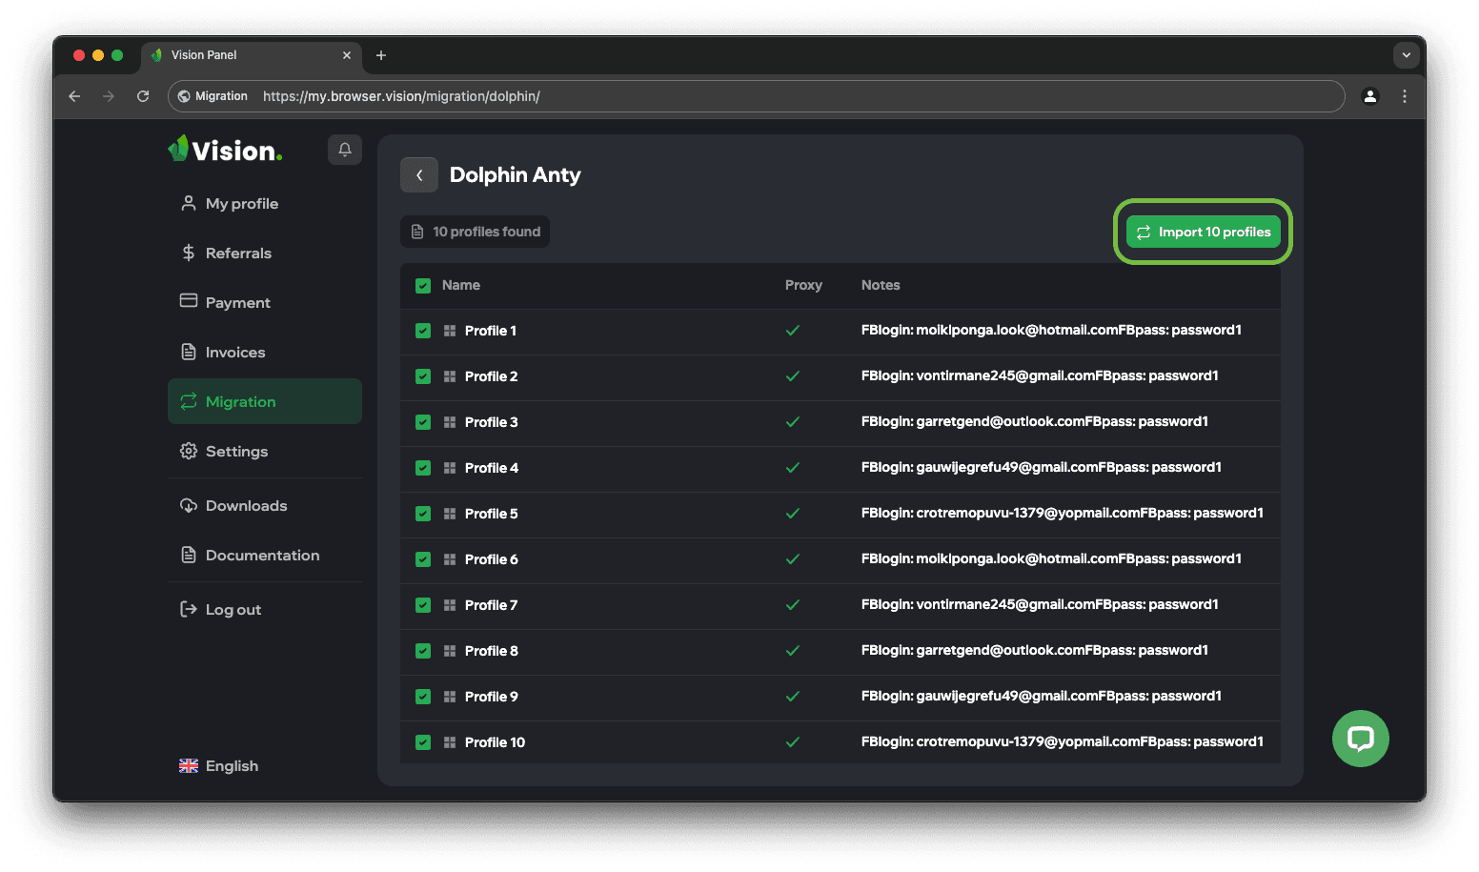The image size is (1479, 872).
Task: Deselect the Profile 7 checkbox
Action: pos(423,605)
